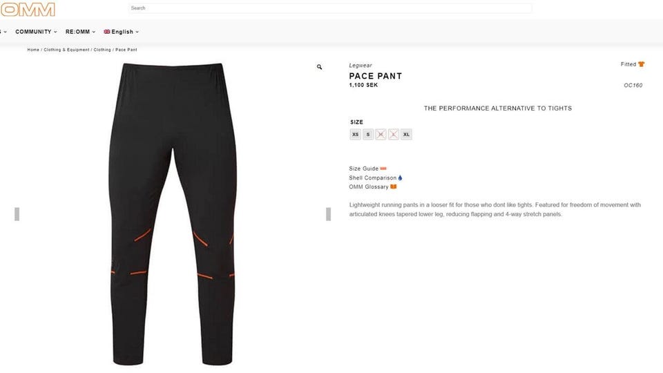Select size XS

tap(355, 135)
